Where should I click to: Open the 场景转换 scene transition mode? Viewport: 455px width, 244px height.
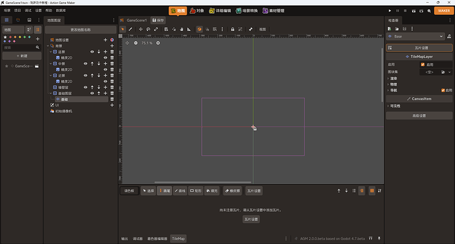tap(247, 11)
